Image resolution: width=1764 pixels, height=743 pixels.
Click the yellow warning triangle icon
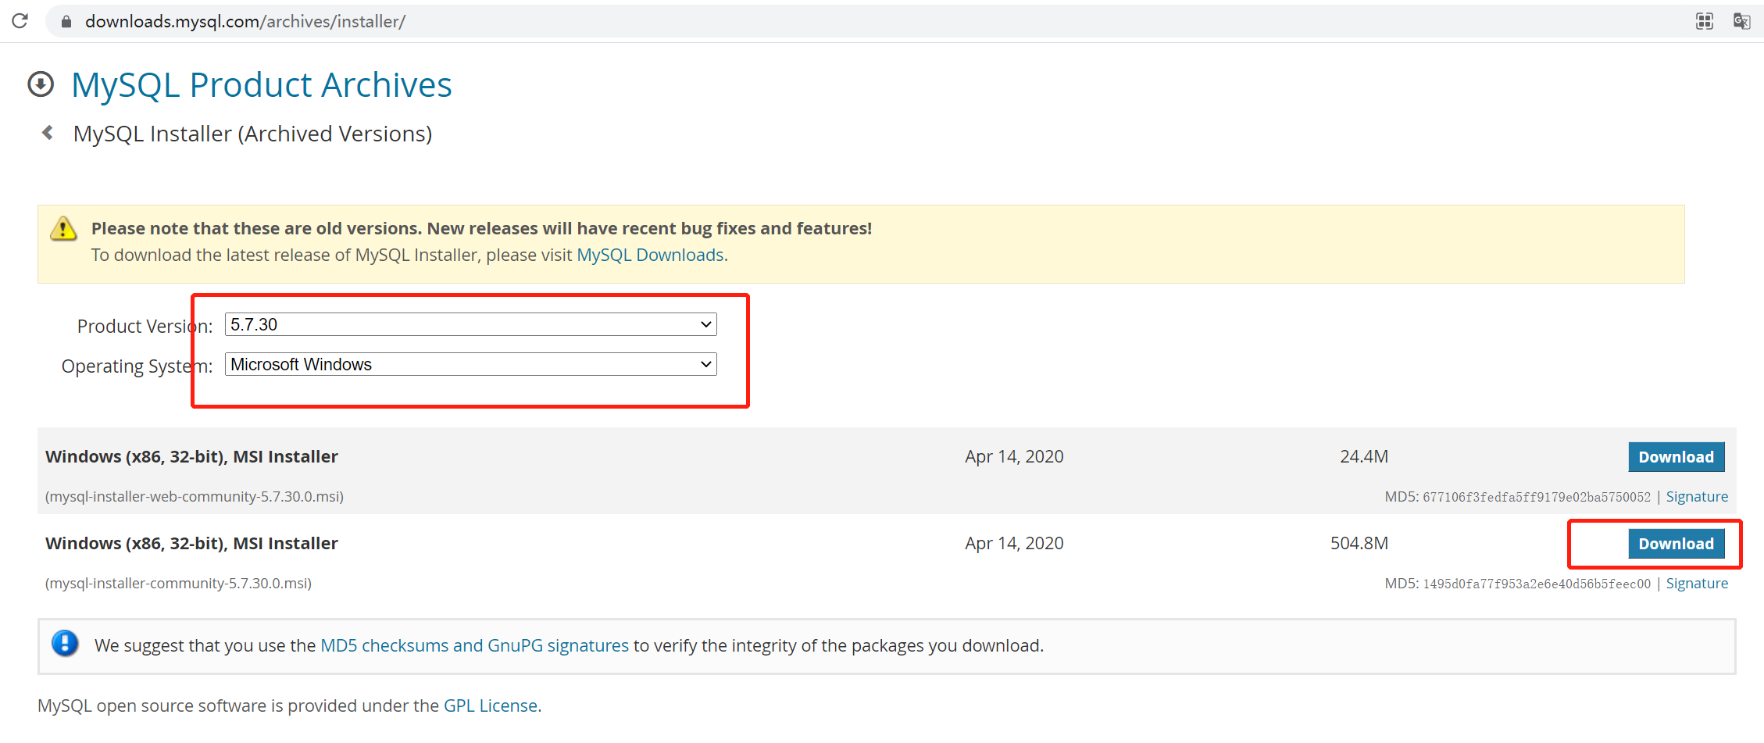(x=63, y=229)
